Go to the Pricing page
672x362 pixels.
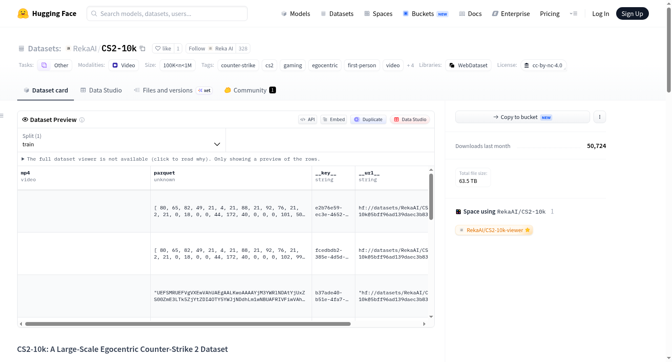[x=550, y=13]
